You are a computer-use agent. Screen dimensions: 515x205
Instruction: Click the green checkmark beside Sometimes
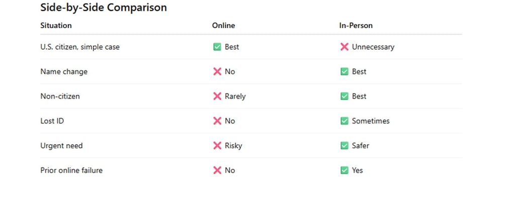pyautogui.click(x=345, y=121)
